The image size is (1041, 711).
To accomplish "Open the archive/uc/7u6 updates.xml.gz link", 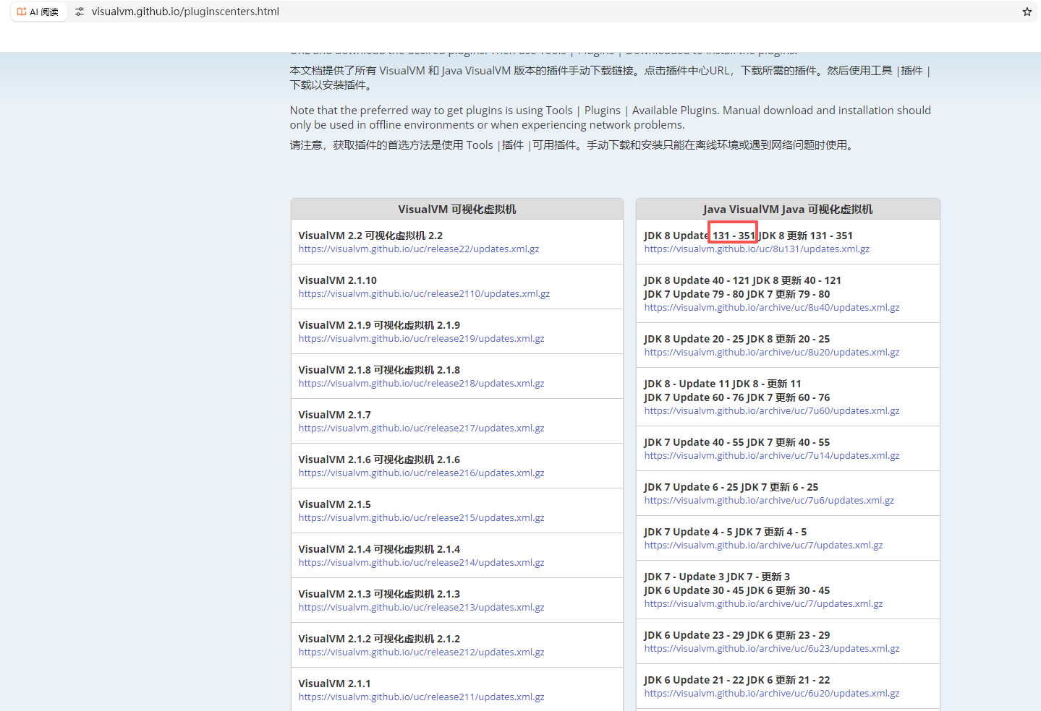I will point(769,501).
